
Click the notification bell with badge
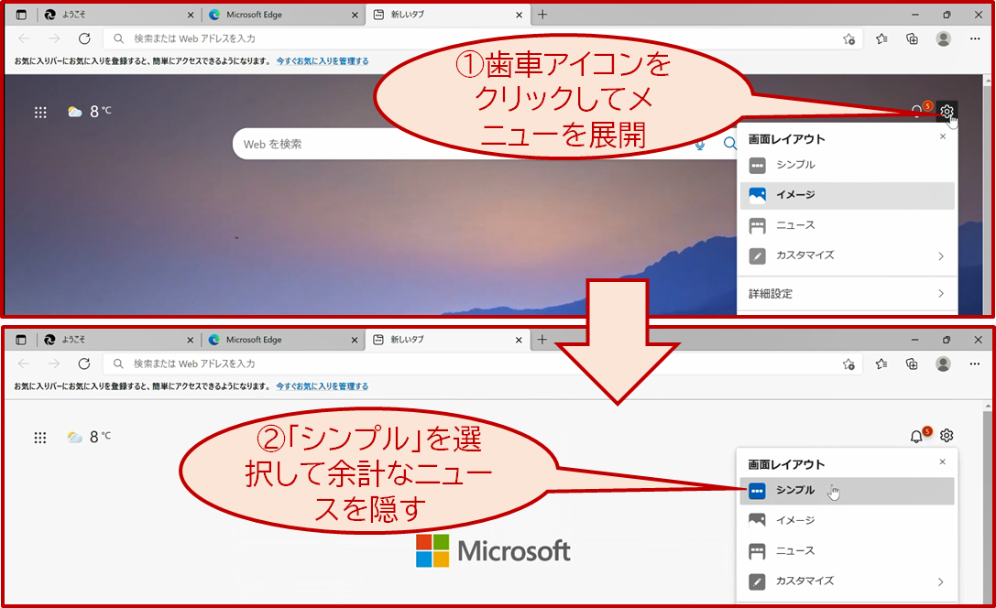pyautogui.click(x=916, y=436)
